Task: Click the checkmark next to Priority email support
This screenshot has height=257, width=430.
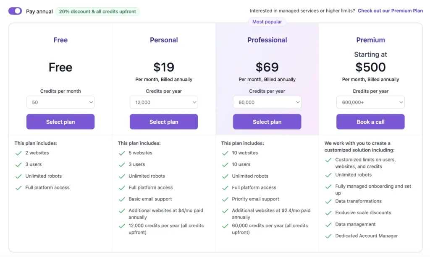Action: point(225,200)
